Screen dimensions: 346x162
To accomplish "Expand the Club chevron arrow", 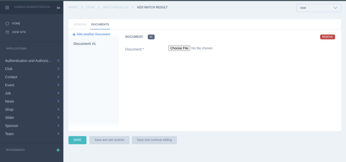I will [x=58, y=69].
